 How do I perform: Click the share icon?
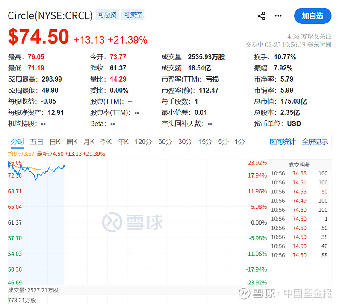point(261,15)
